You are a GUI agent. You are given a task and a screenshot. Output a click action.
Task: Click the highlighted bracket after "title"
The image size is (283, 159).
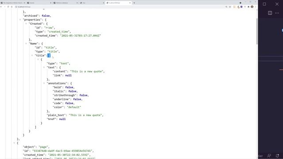pyautogui.click(x=49, y=55)
